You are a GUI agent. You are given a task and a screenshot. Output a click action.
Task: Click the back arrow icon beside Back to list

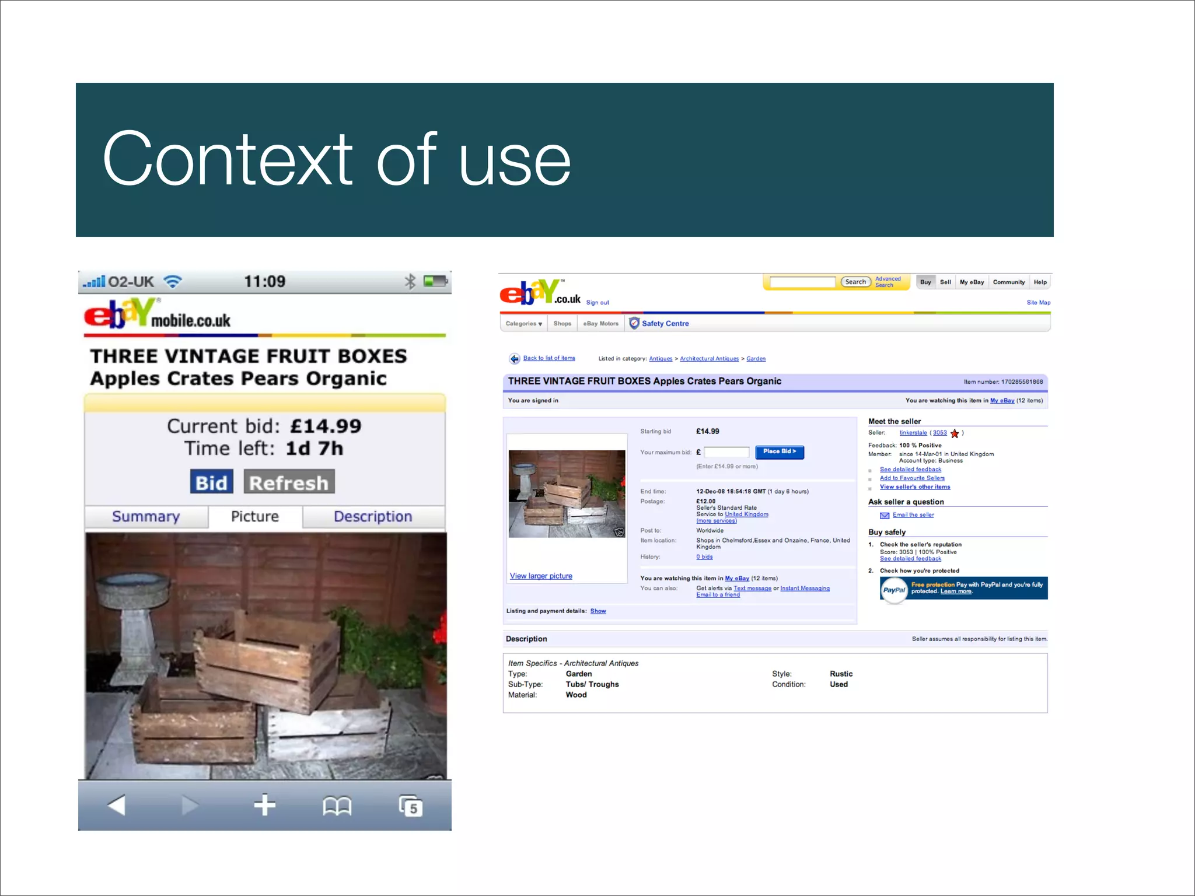pos(514,359)
